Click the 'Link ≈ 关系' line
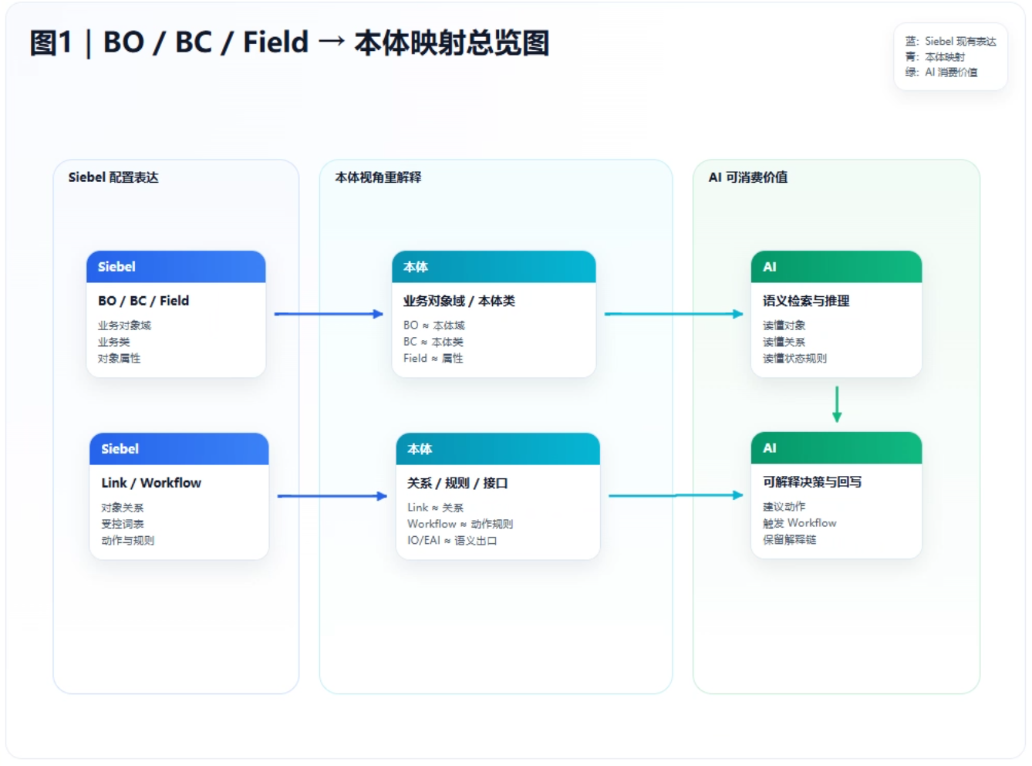This screenshot has width=1032, height=766. tap(436, 508)
